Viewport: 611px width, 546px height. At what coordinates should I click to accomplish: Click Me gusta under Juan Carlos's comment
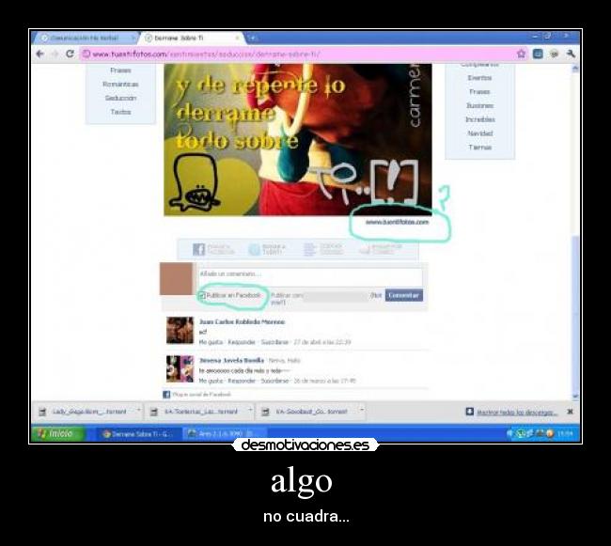click(211, 342)
